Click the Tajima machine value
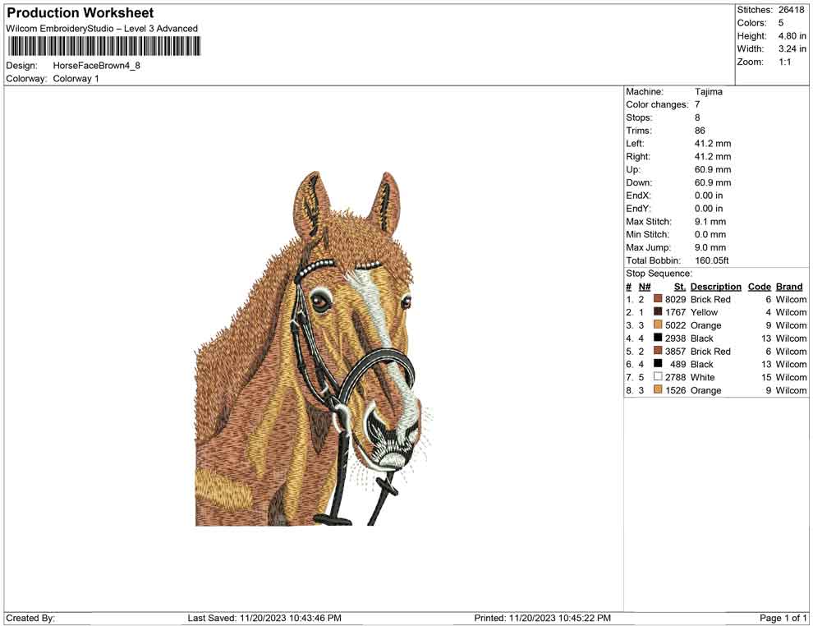This screenshot has height=626, width=813. click(x=708, y=92)
